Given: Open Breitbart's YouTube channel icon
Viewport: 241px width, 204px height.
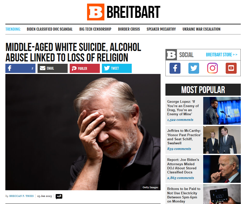Looking at the screenshot, I should coord(231,68).
